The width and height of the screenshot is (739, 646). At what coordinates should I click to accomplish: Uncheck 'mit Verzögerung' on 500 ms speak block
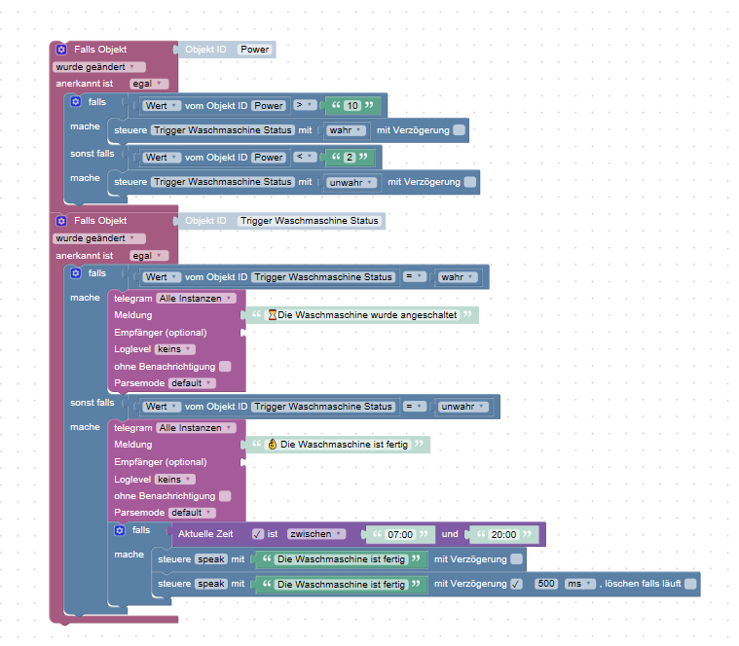click(517, 584)
